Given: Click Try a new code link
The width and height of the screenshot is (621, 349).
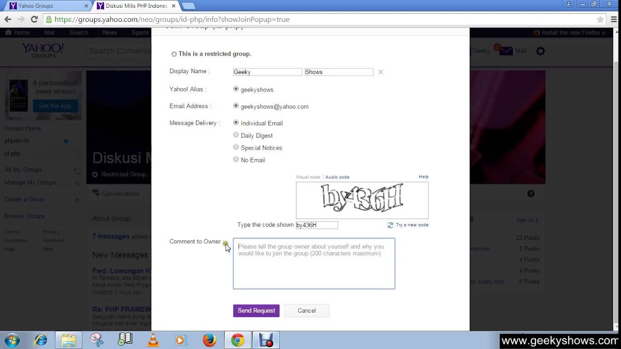Looking at the screenshot, I should point(412,225).
